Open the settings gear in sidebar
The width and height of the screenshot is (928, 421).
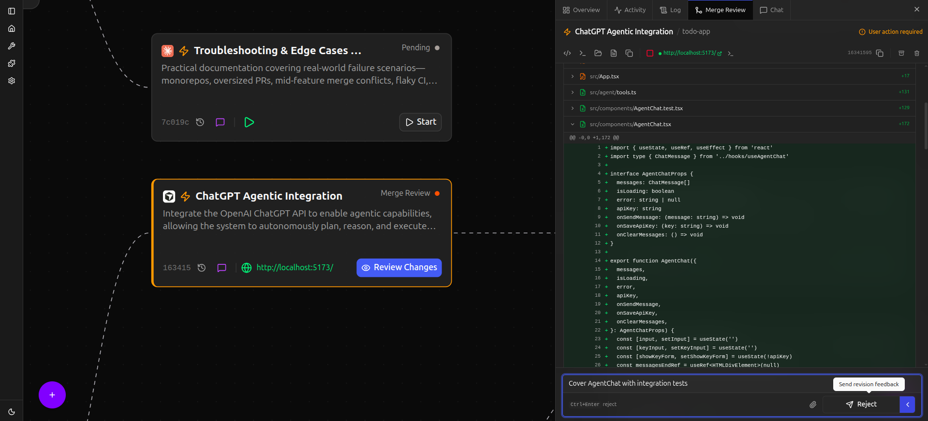[x=12, y=81]
